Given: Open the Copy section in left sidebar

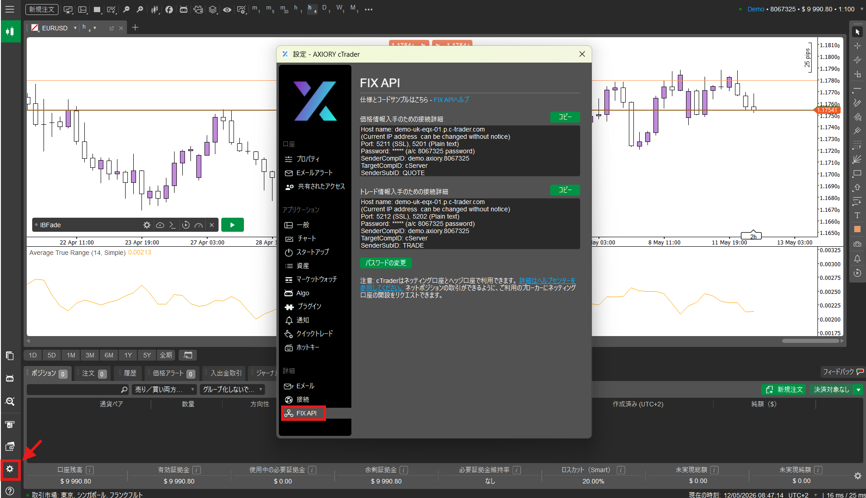Looking at the screenshot, I should [10, 356].
